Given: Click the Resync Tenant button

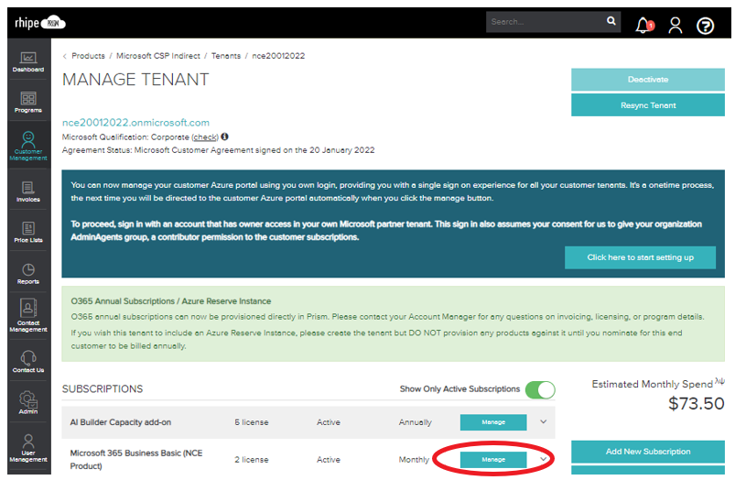Looking at the screenshot, I should tap(648, 105).
